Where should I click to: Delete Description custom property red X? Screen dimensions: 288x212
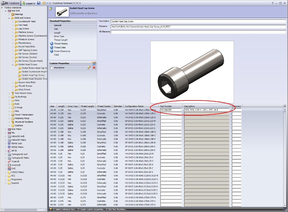(94, 67)
